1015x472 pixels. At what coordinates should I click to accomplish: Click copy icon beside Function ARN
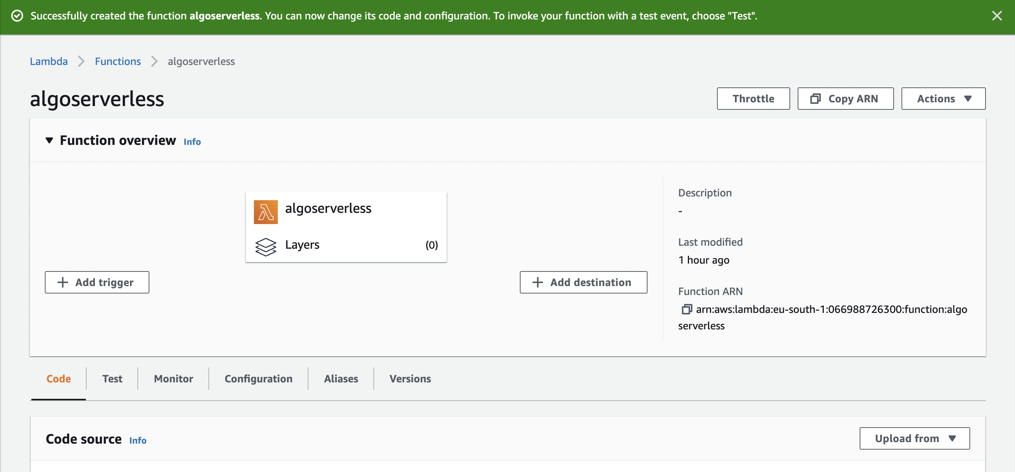(686, 309)
